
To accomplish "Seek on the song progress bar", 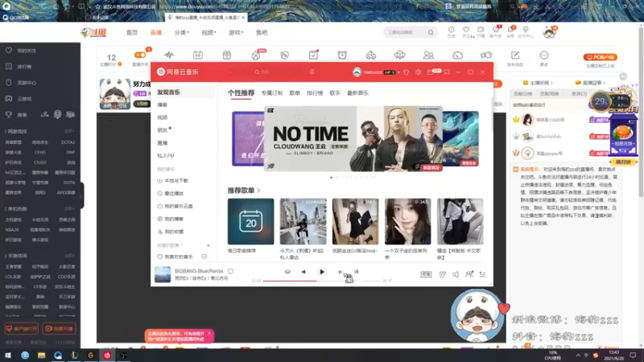I will [x=323, y=281].
